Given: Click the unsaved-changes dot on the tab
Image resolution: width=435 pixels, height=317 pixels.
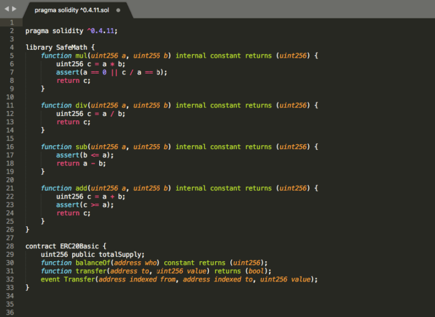Looking at the screenshot, I should 118,10.
